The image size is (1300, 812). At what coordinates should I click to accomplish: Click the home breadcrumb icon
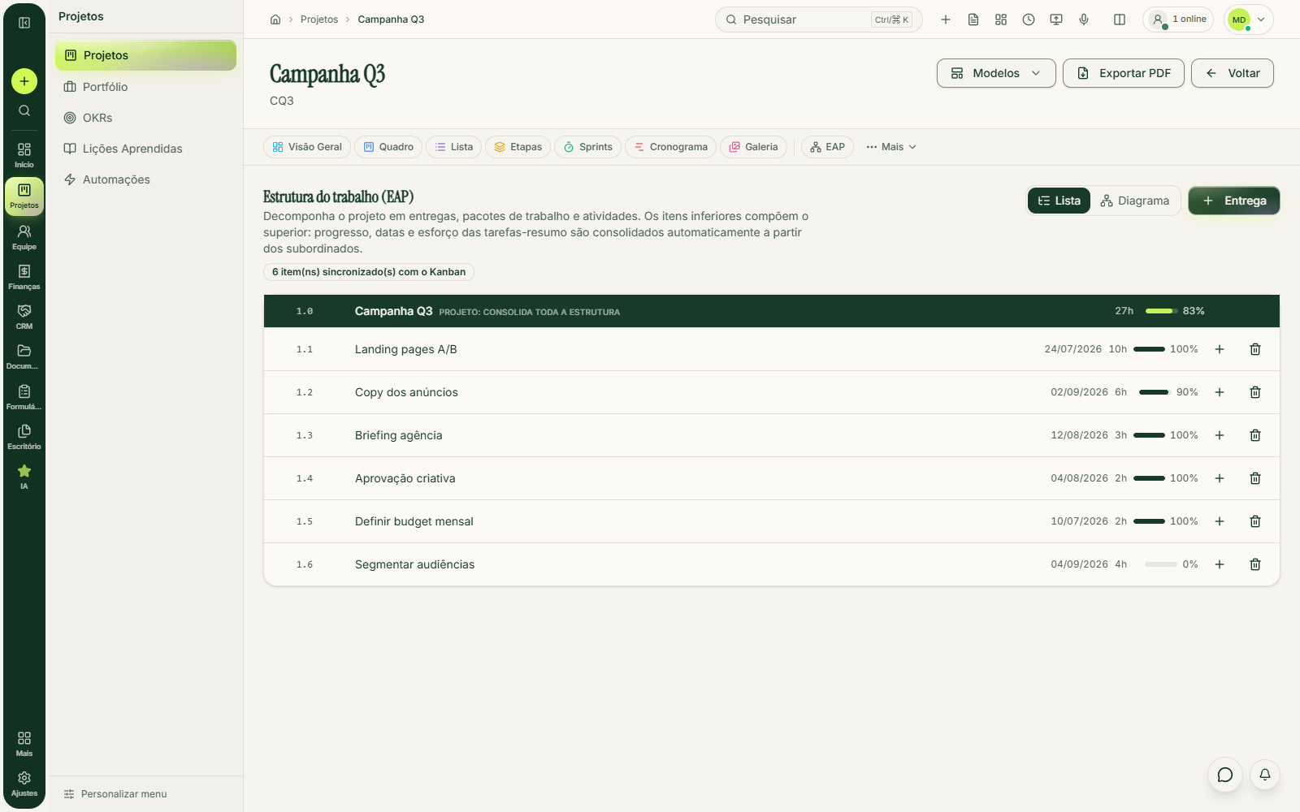click(x=275, y=19)
